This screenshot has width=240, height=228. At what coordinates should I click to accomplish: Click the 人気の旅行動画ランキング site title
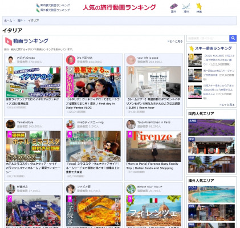(119, 7)
